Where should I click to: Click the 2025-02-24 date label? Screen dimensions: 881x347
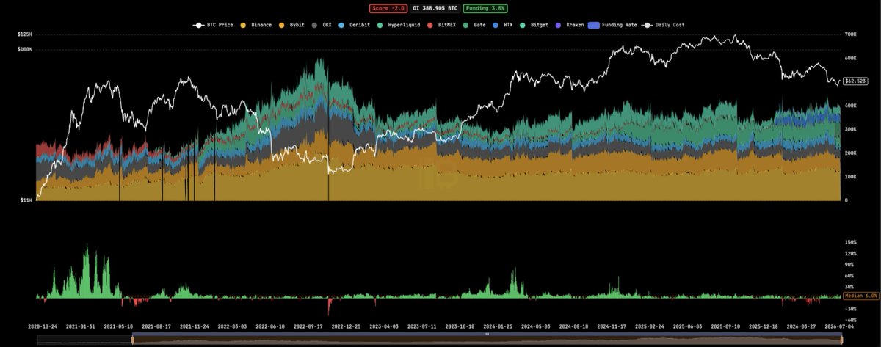(x=650, y=326)
